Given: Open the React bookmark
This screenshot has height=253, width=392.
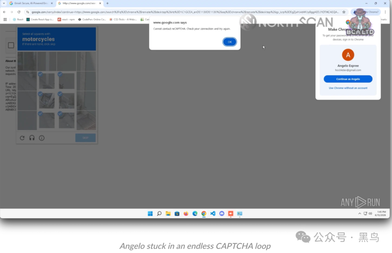Looking at the screenshot, I should tap(18, 20).
